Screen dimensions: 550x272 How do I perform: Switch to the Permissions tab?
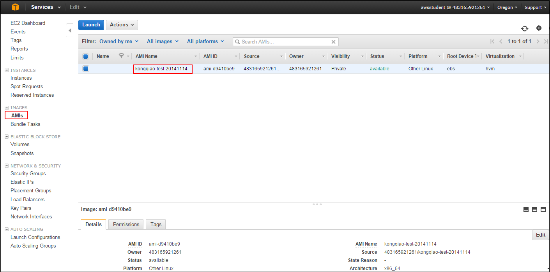tap(126, 224)
